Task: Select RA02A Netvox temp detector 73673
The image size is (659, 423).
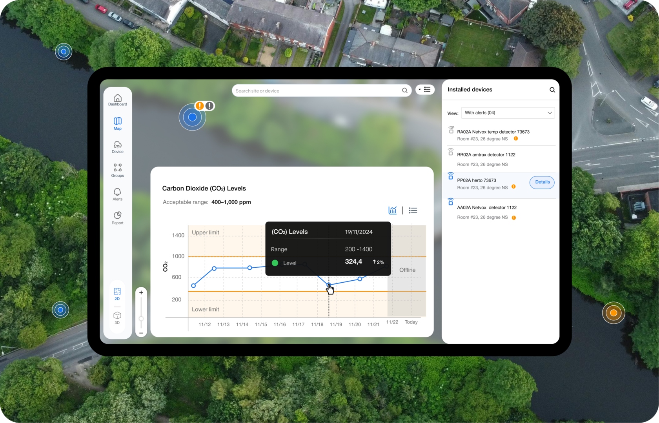Action: click(493, 132)
